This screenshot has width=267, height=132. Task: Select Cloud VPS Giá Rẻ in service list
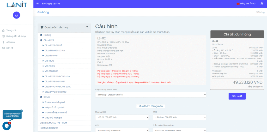(x=53, y=45)
